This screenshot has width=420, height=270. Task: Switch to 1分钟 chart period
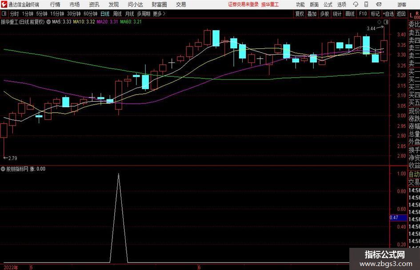point(27,14)
